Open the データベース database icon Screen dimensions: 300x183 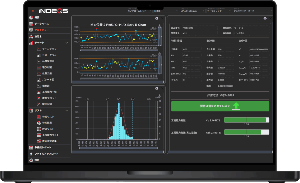(x=31, y=24)
